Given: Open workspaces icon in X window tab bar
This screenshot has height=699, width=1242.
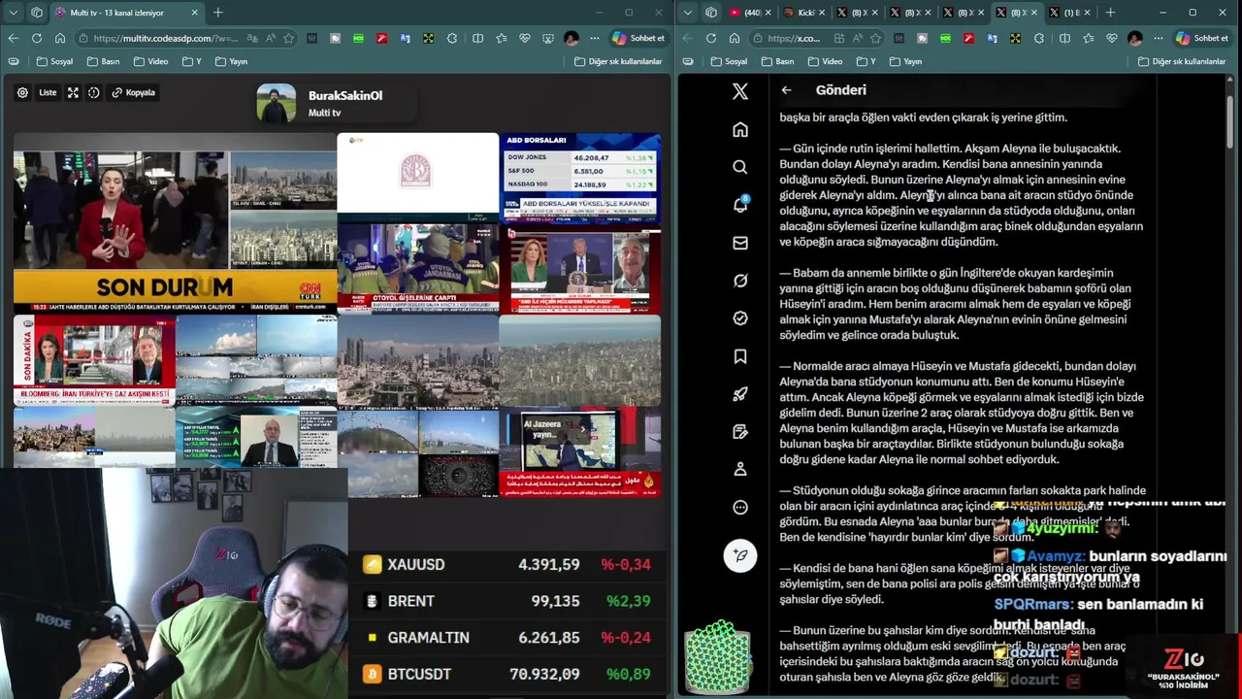Looking at the screenshot, I should point(711,13).
